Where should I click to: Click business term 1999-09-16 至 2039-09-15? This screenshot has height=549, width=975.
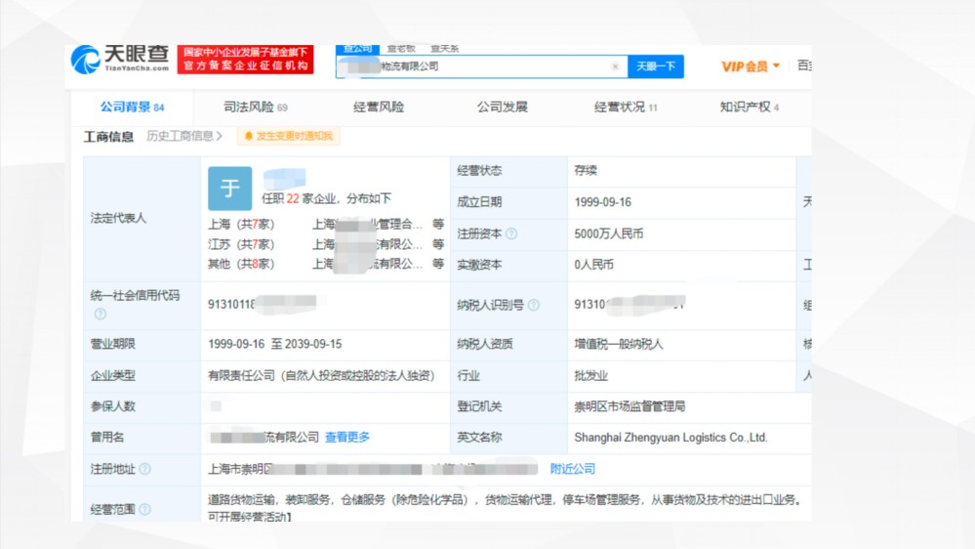pos(275,344)
